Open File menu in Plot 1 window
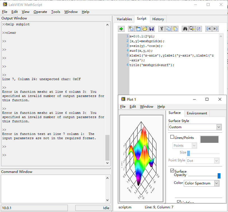 [123, 107]
